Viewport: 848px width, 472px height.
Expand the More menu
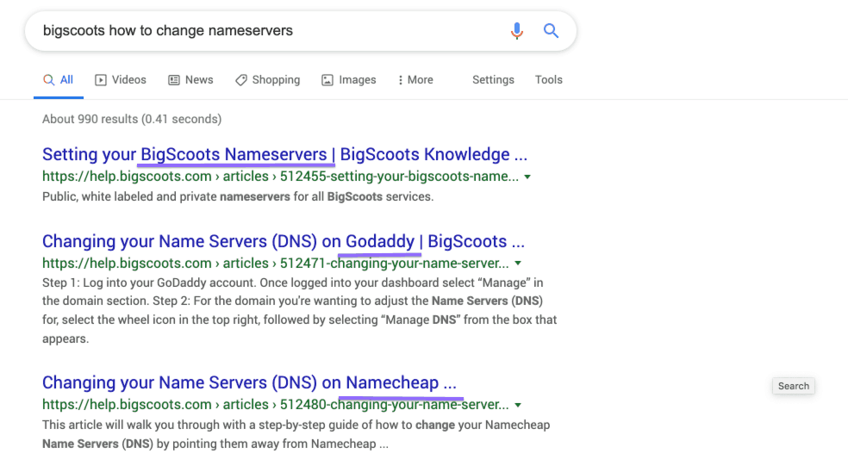pos(415,80)
